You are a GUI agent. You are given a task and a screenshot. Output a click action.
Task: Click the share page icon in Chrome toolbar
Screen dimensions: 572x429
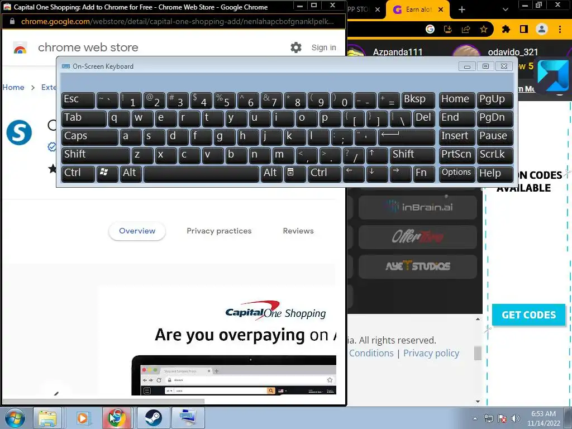[466, 29]
